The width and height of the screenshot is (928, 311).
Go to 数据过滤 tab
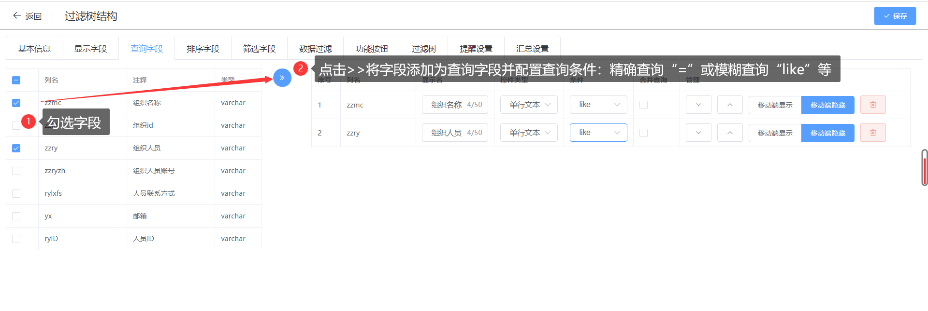316,49
